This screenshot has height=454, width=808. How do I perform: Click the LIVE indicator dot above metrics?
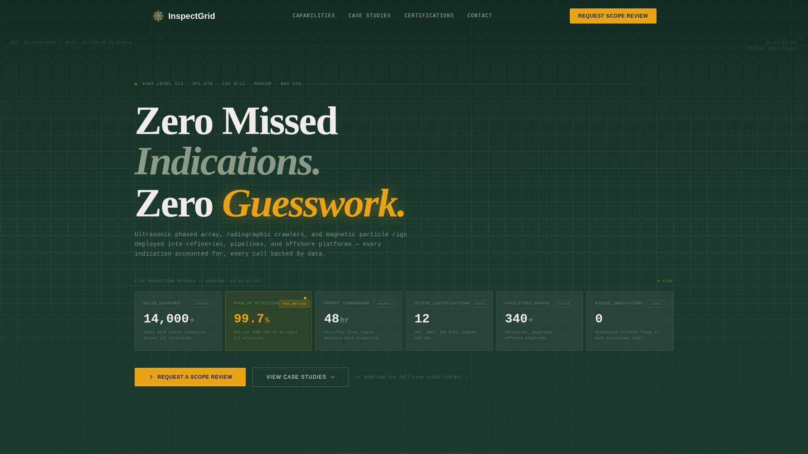(x=659, y=281)
